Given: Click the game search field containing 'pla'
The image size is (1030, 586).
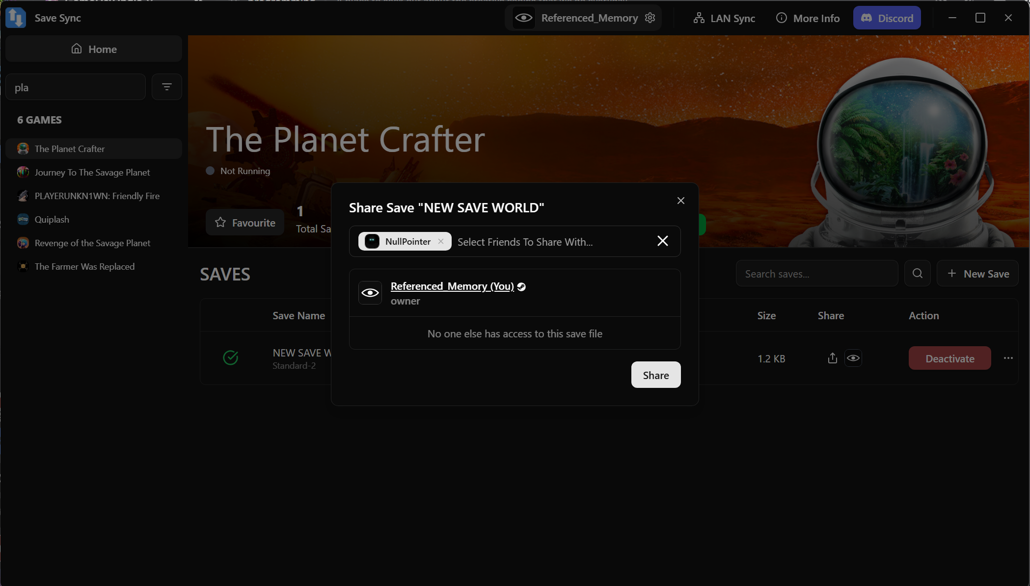Looking at the screenshot, I should 76,87.
